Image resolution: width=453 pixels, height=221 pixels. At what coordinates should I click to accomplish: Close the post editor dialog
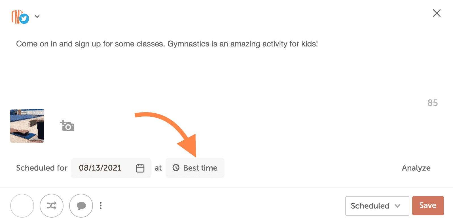[x=437, y=13]
